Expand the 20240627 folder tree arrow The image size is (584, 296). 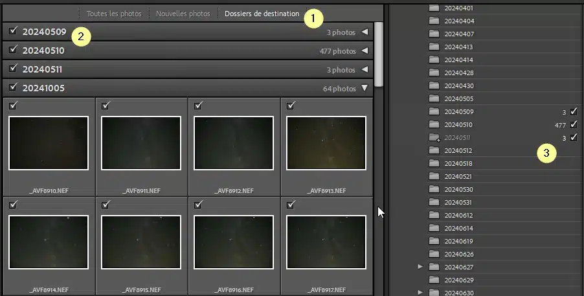(x=420, y=267)
